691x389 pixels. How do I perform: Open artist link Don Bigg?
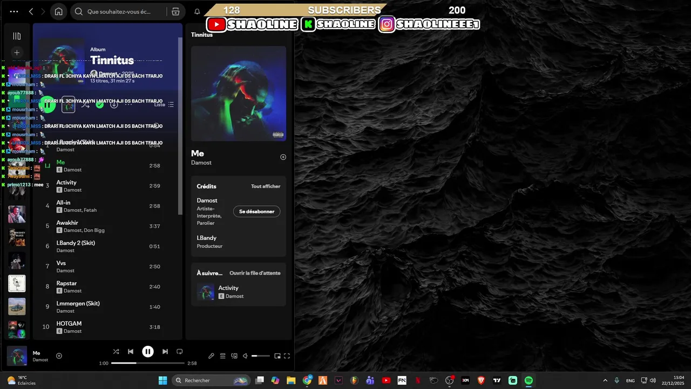tap(94, 230)
